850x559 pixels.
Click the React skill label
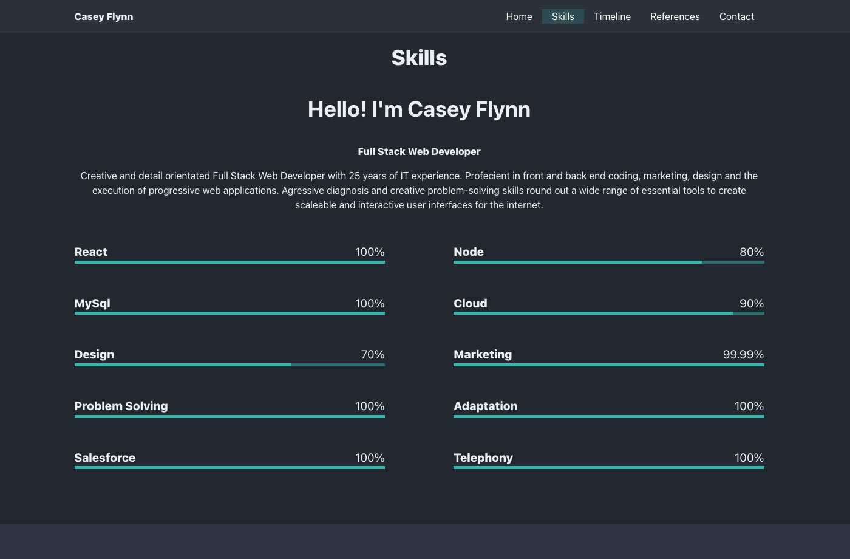click(91, 252)
